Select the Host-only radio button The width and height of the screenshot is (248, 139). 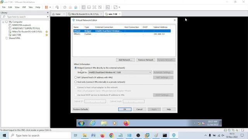tap(76, 82)
